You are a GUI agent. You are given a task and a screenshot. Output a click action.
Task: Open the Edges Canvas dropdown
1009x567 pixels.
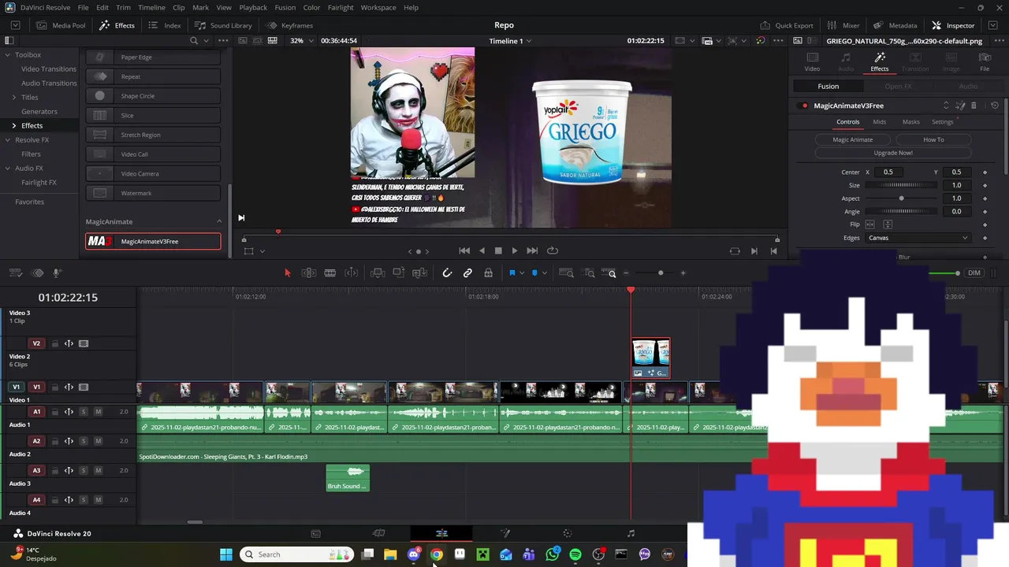click(x=918, y=238)
